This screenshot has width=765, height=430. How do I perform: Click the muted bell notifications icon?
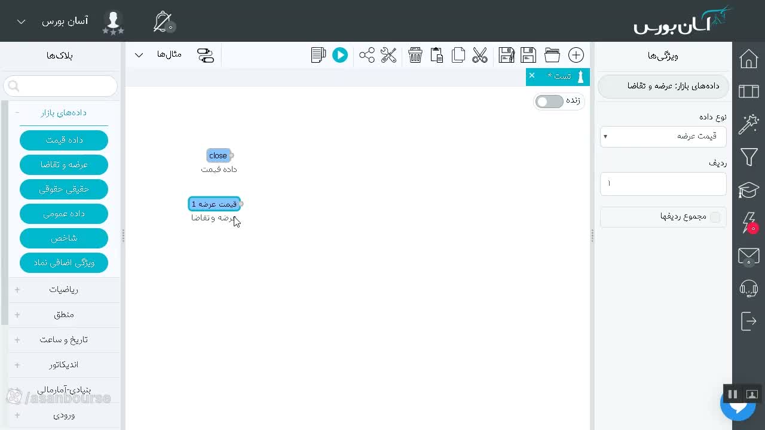point(163,21)
